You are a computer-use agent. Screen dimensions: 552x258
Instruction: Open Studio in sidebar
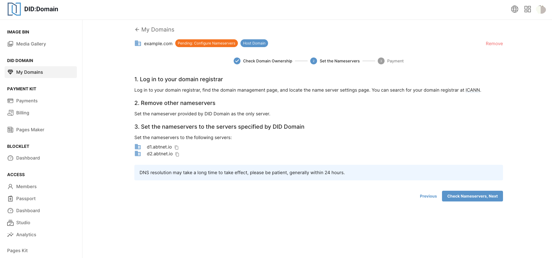(x=23, y=223)
